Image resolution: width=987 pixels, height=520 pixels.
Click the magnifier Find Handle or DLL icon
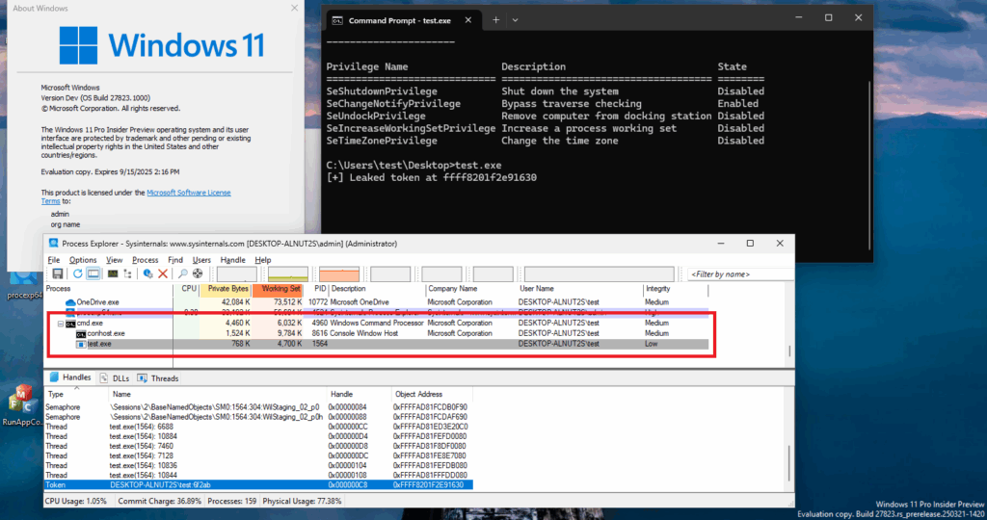coord(182,273)
